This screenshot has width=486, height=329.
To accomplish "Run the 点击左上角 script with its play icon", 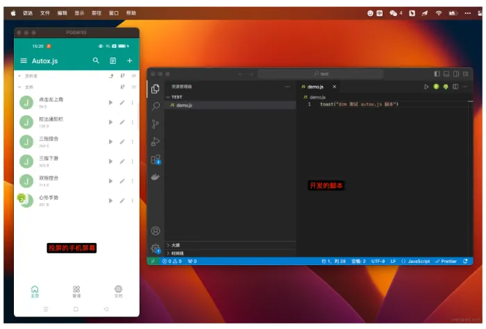I will pos(110,103).
